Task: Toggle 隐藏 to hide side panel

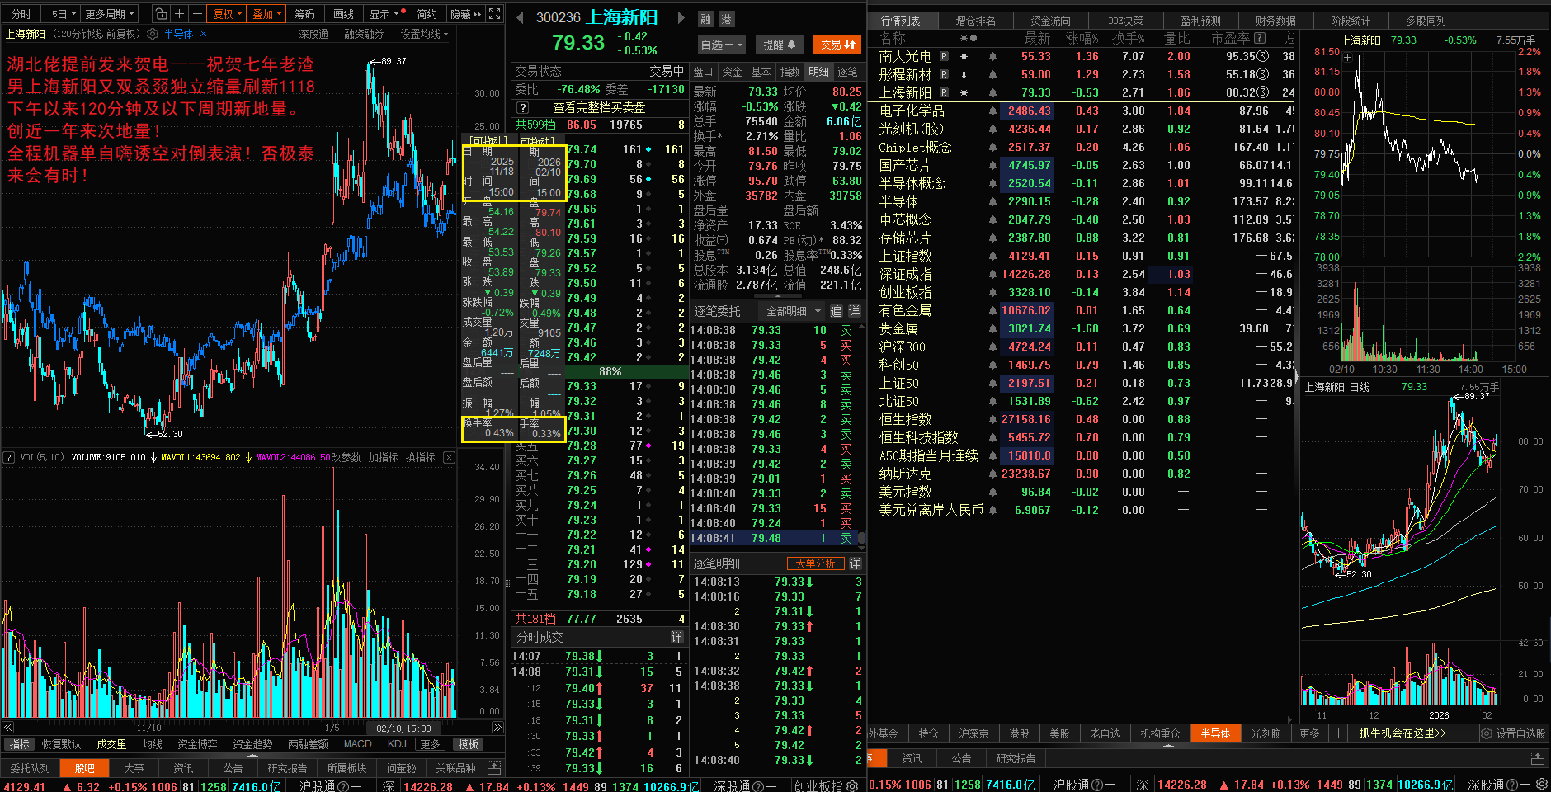Action: [x=466, y=14]
